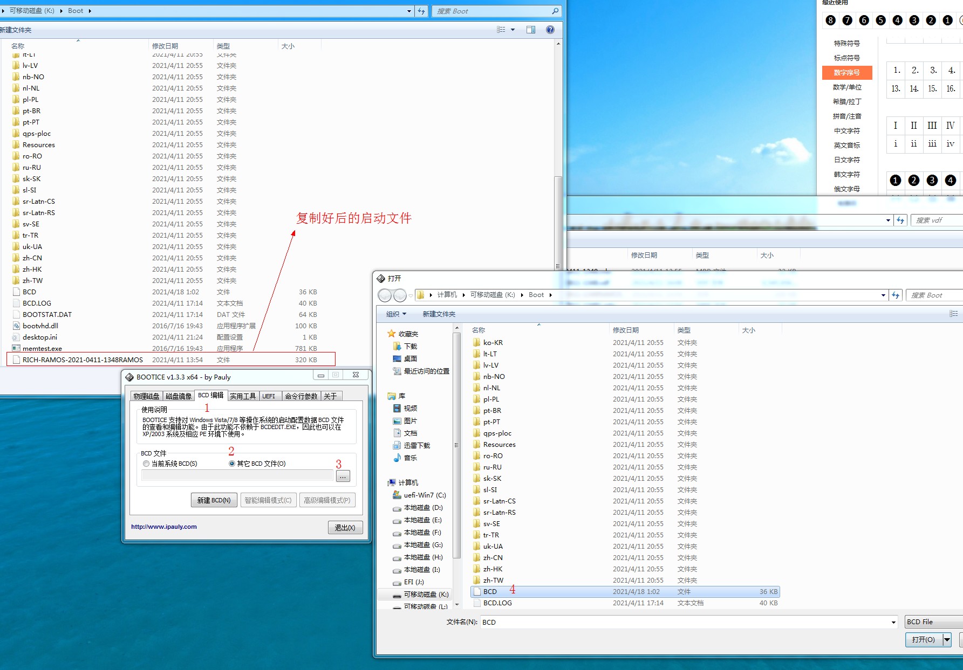
Task: Switch to the BCD 编辑 tab
Action: (x=210, y=395)
